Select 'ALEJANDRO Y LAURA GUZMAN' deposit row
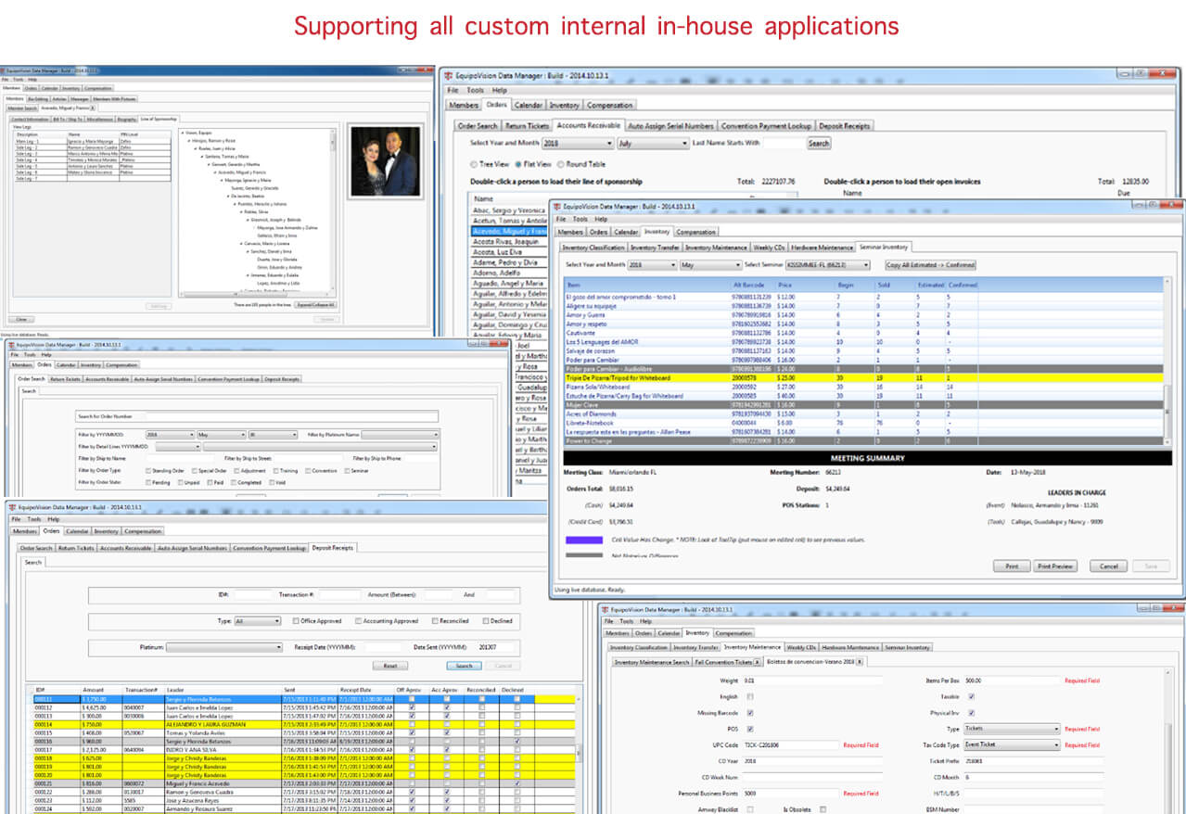1186x814 pixels. tap(302, 725)
